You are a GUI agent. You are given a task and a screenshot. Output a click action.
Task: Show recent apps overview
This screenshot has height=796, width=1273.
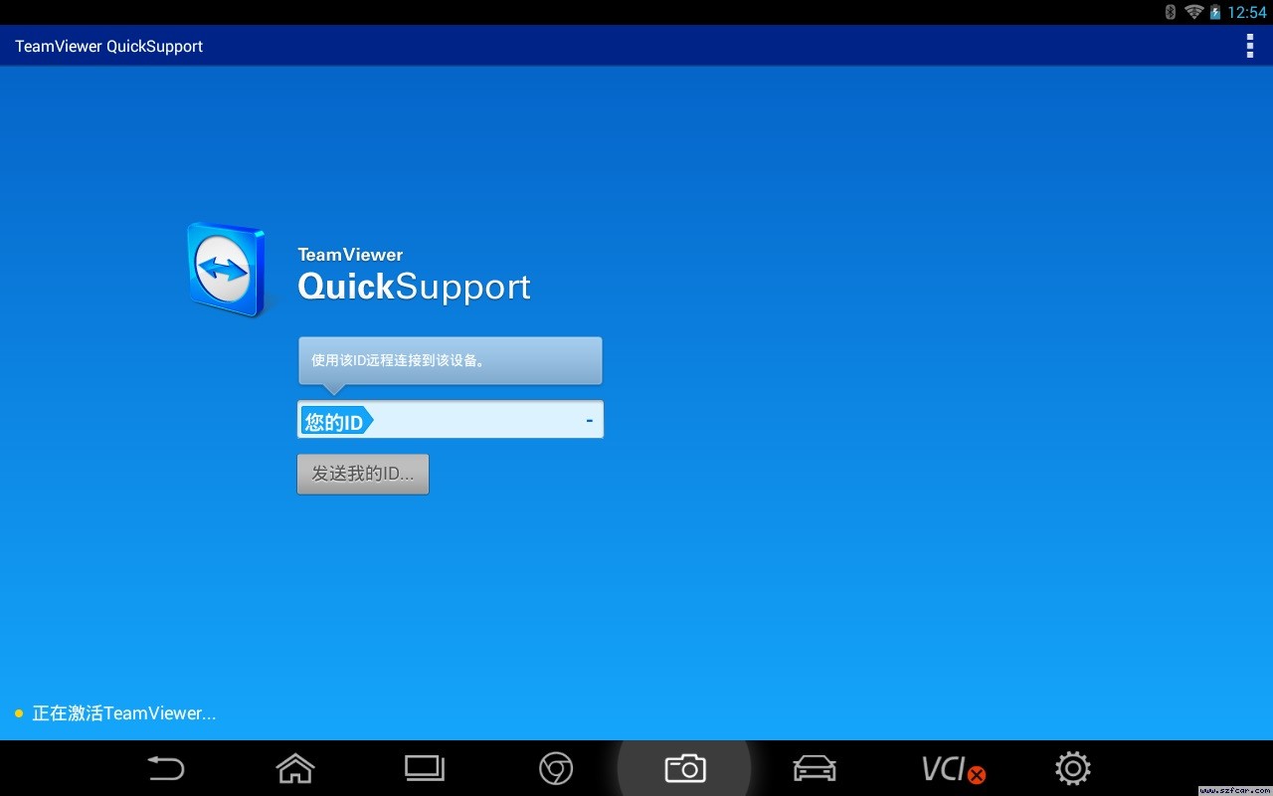point(425,768)
